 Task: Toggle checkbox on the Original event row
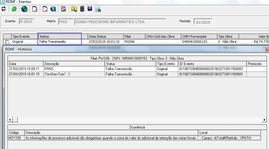(7, 42)
